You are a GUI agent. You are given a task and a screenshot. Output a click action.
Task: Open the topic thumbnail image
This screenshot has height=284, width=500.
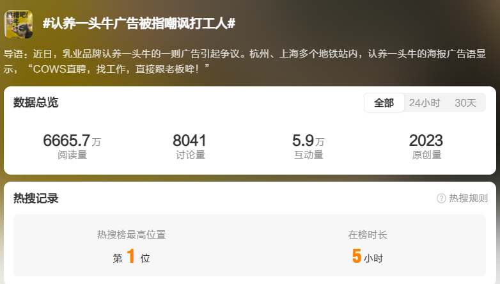pyautogui.click(x=19, y=24)
